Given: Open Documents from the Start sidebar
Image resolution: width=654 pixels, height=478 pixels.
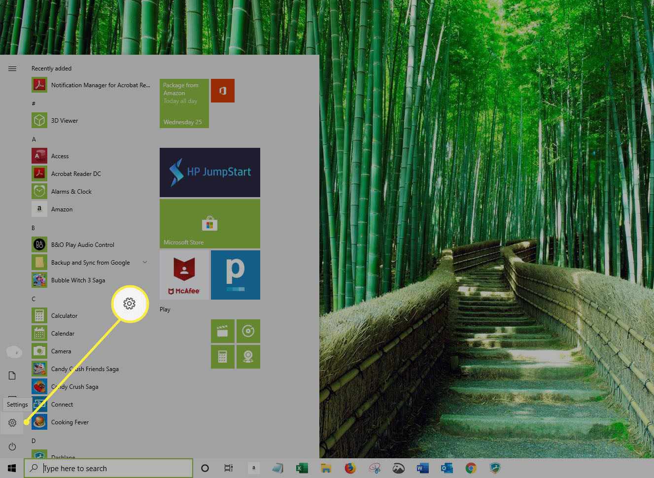Looking at the screenshot, I should (12, 376).
